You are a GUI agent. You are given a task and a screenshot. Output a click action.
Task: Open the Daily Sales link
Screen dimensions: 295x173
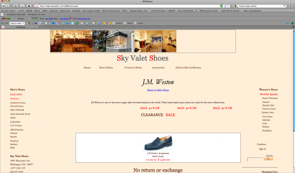click(x=16, y=94)
